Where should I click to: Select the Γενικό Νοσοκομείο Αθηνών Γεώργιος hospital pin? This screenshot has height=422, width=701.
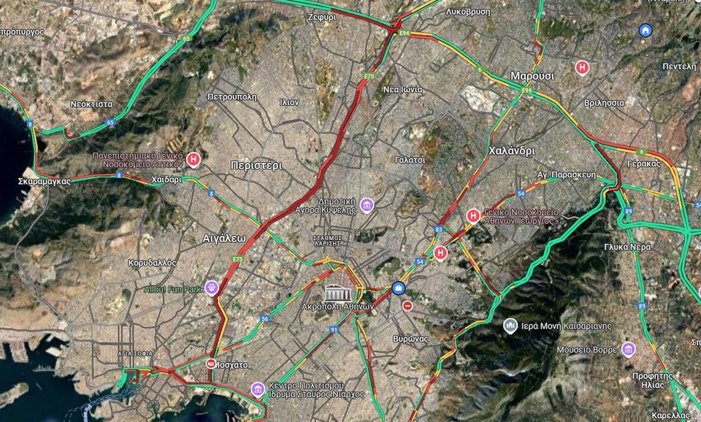point(473,216)
